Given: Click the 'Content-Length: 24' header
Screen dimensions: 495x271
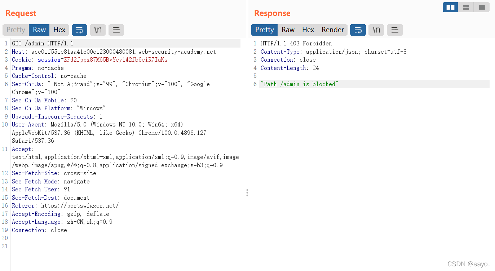Looking at the screenshot, I should point(290,68).
